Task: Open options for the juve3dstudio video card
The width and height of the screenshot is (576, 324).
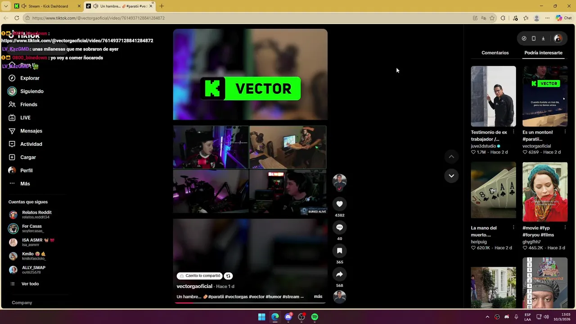Action: tap(513, 132)
